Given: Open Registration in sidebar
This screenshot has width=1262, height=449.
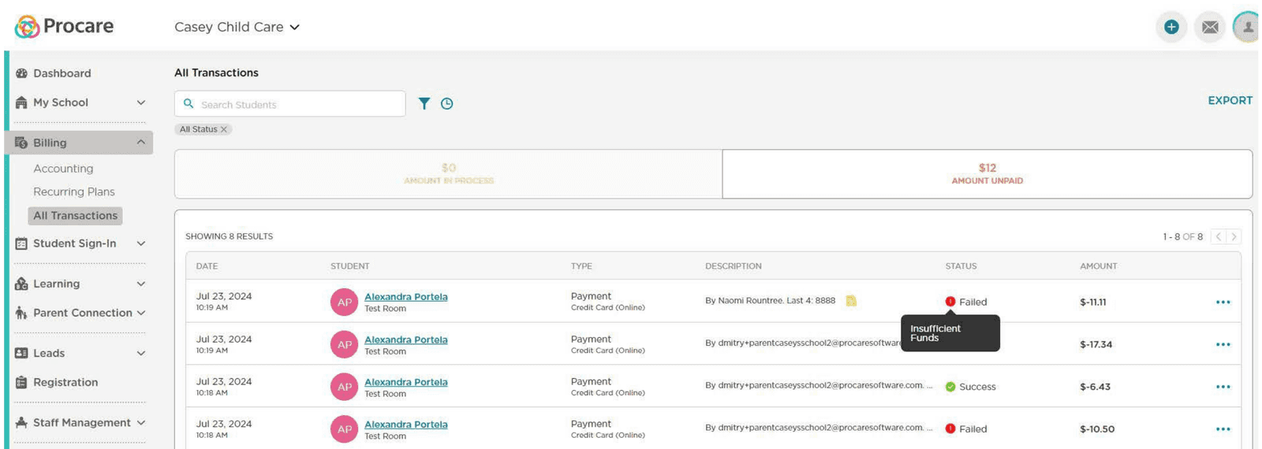Looking at the screenshot, I should (x=65, y=382).
